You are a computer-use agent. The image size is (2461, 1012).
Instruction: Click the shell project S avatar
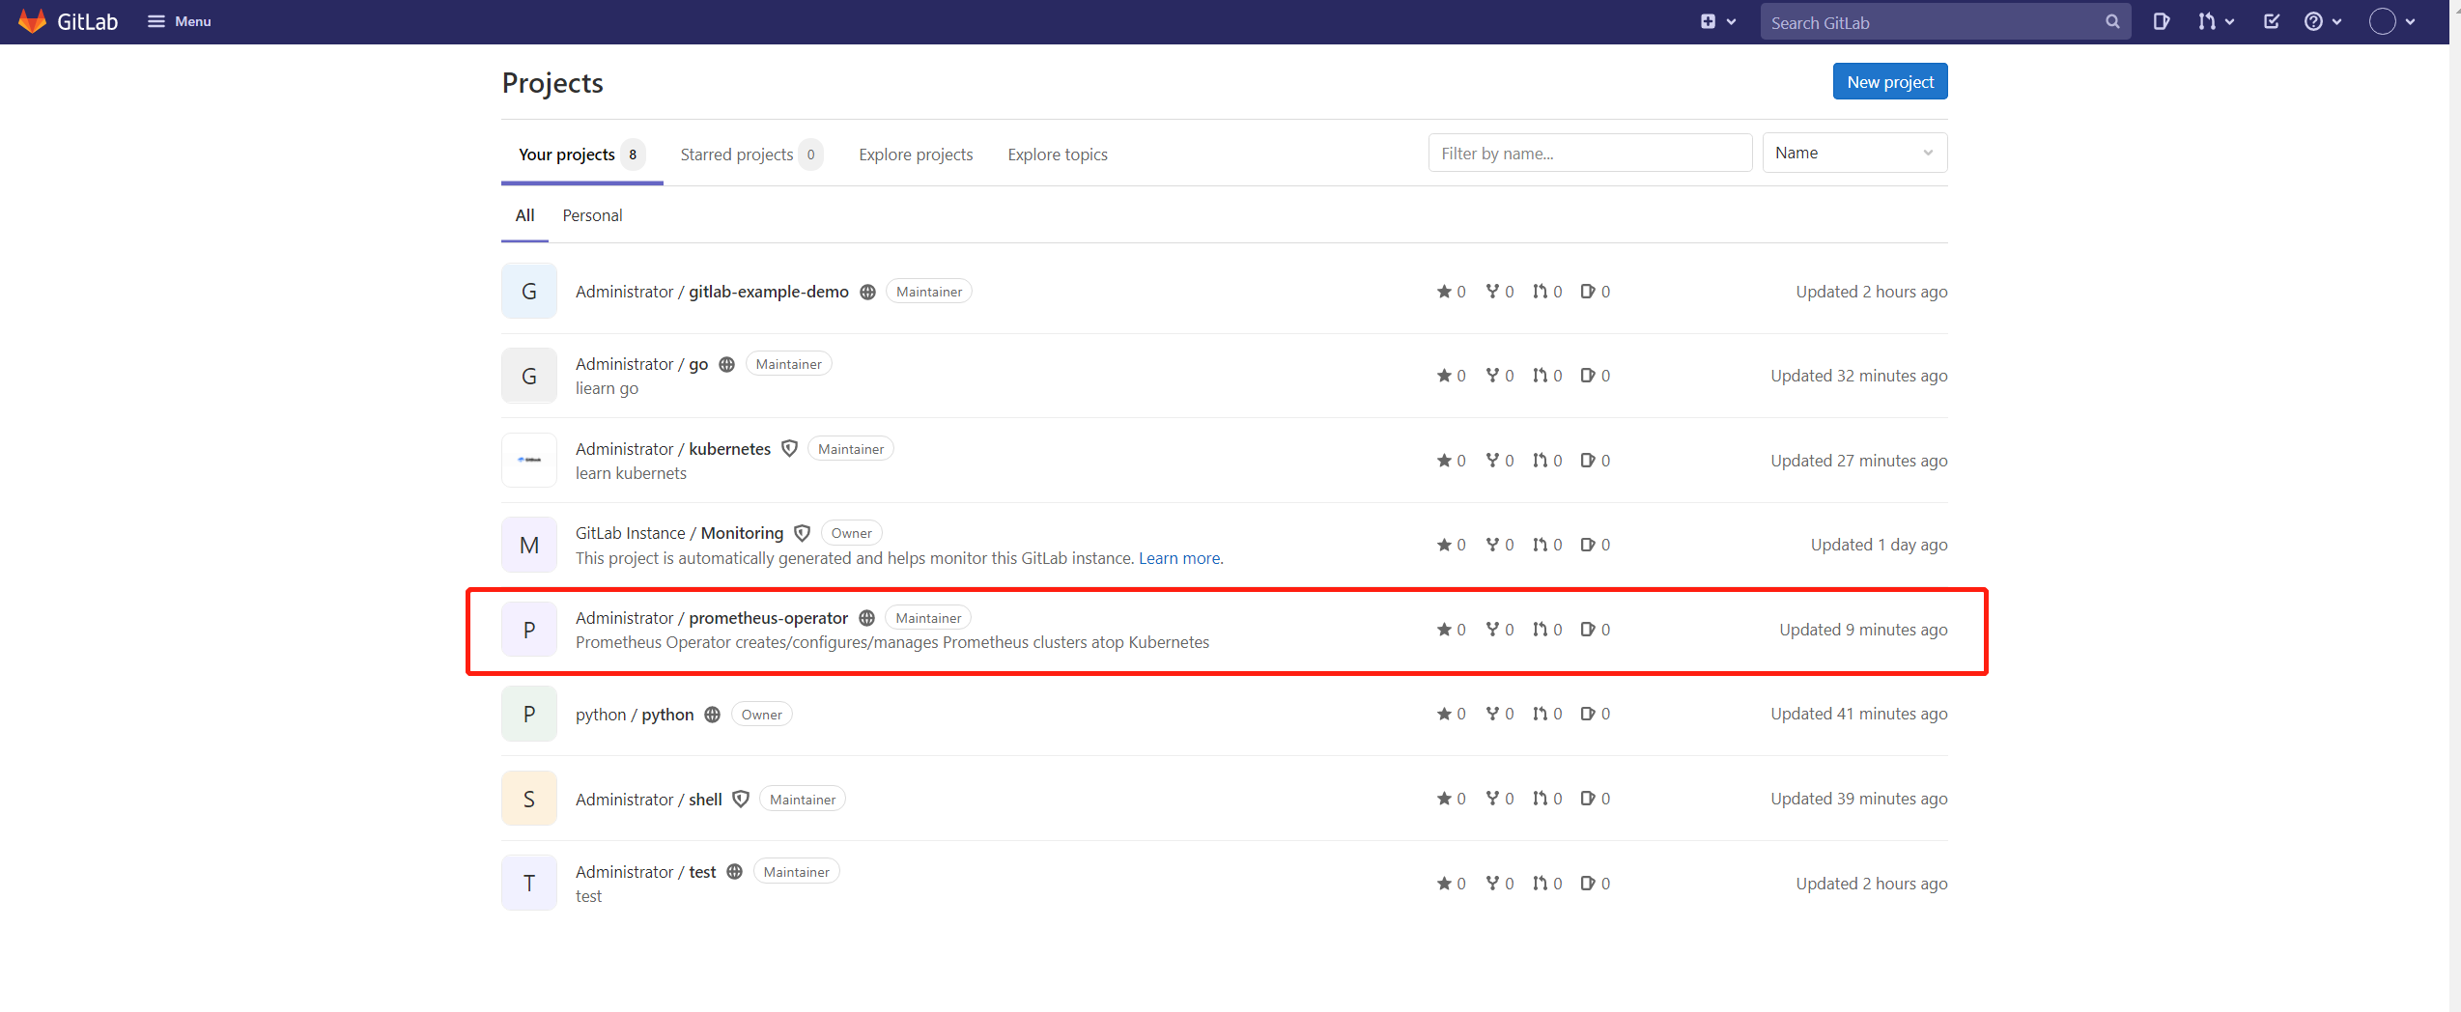pos(529,799)
